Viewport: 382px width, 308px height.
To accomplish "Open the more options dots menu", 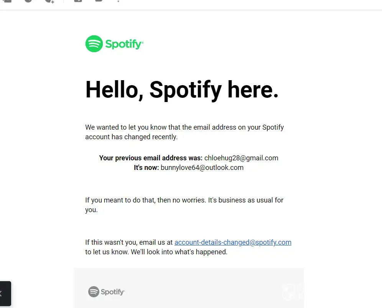I will (118, 2).
